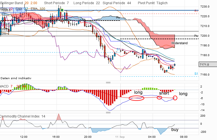Click the Long Periode 22 setting
This screenshot has width=217, height=140.
pos(87,3)
